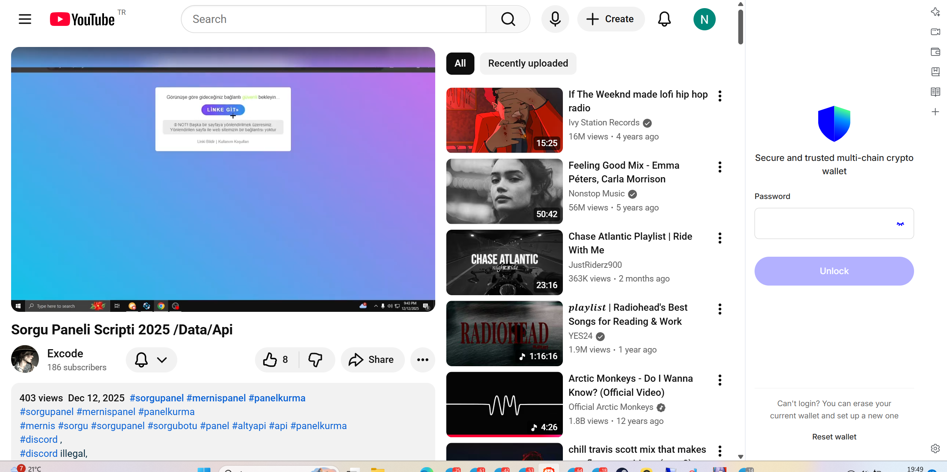Open options menu for The Weeknd lofi video
This screenshot has width=947, height=472.
tap(720, 96)
